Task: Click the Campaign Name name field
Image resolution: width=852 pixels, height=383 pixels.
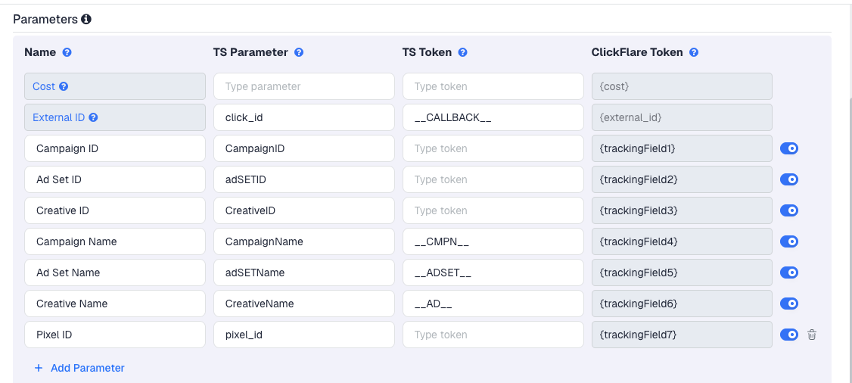Action: point(115,241)
